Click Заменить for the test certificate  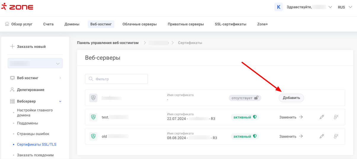tap(291, 117)
